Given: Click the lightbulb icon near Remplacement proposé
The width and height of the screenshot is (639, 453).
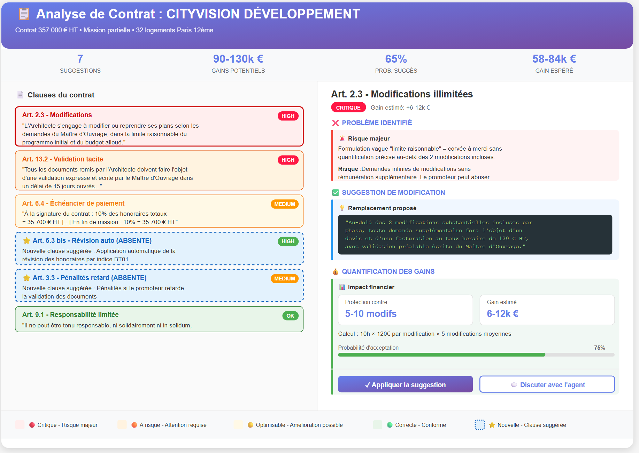Looking at the screenshot, I should coord(343,208).
